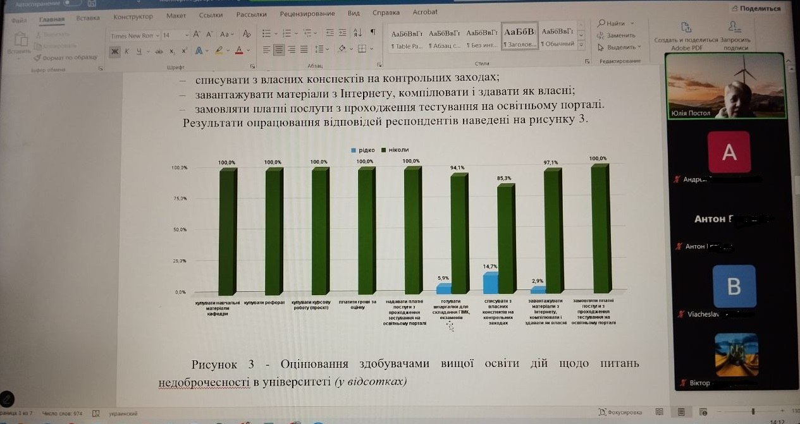The height and width of the screenshot is (424, 800).
Task: Center align the paragraph
Action: [280, 49]
